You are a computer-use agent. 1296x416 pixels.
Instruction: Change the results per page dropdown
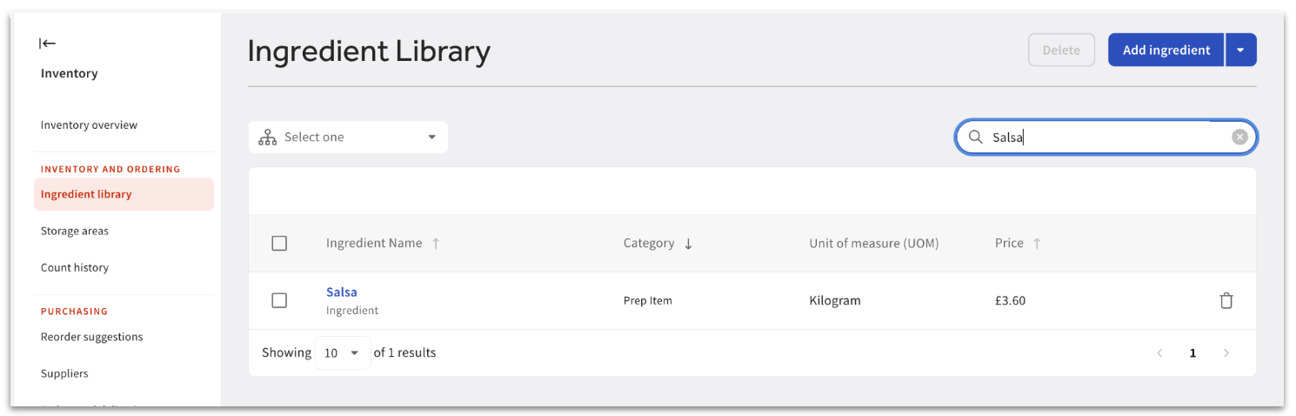point(342,353)
